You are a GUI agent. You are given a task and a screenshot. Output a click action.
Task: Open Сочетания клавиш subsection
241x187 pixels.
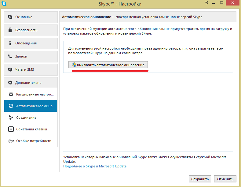click(31, 129)
